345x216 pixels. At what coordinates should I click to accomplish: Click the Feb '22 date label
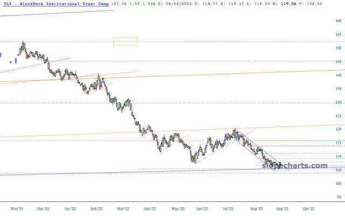96,208
